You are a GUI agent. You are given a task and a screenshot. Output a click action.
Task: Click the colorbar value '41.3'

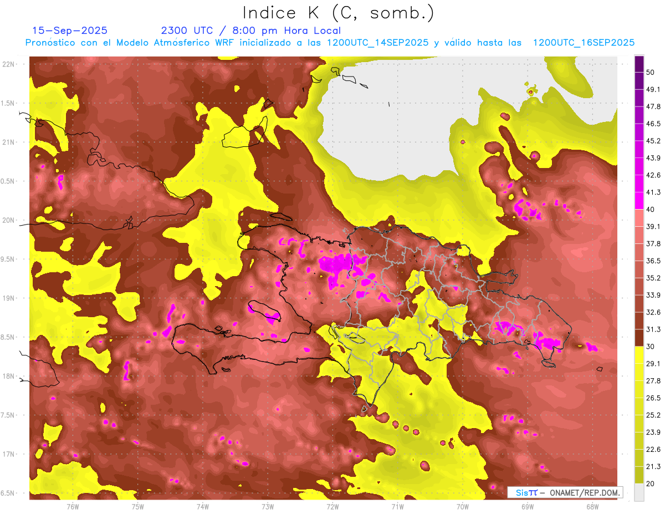(x=653, y=192)
